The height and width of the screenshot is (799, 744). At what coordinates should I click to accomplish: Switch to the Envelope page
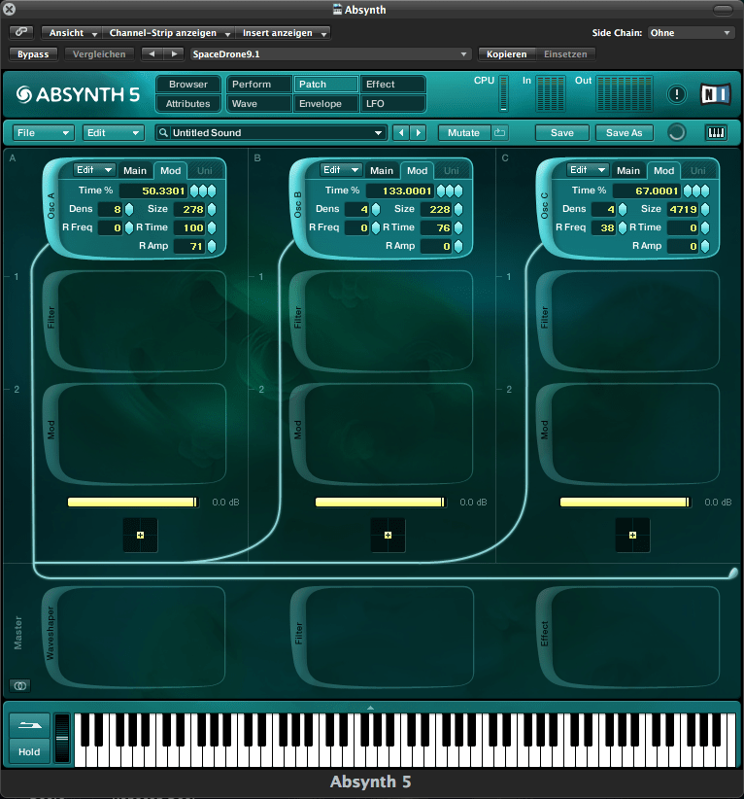(x=326, y=103)
